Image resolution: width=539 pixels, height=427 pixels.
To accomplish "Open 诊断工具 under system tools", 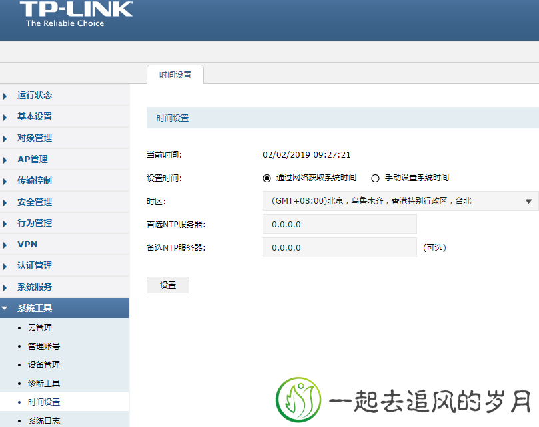I will click(44, 384).
